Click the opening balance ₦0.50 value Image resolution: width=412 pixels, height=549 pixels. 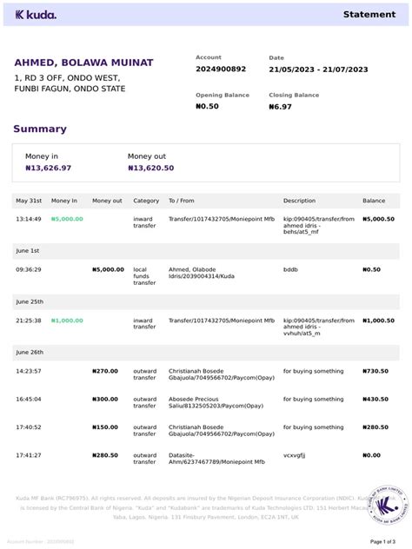pos(207,106)
